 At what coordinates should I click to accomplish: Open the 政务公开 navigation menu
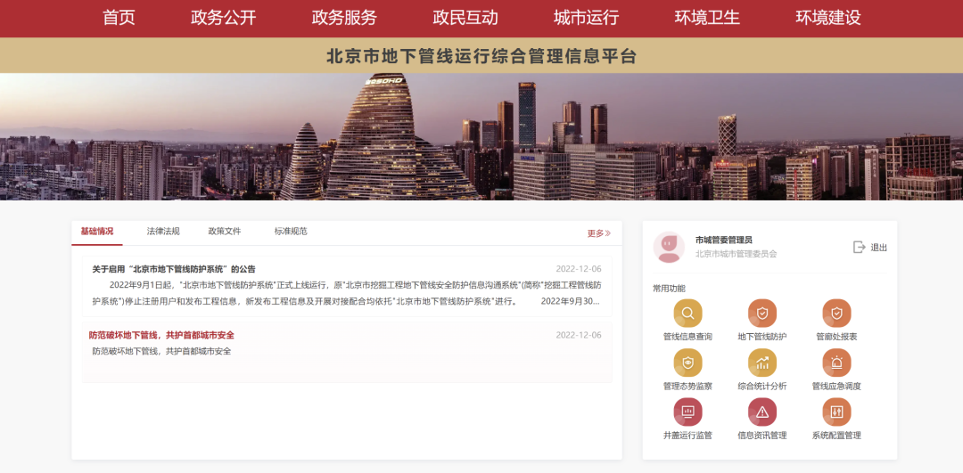click(x=223, y=18)
